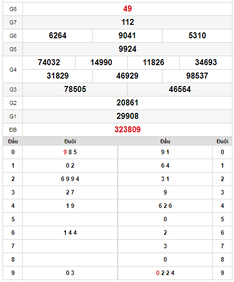Image resolution: width=234 pixels, height=282 pixels.
Task: Click the tail digits 0 3 cell
Action: [x=70, y=273]
